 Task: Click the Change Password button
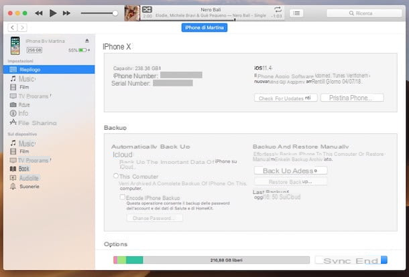[154, 218]
